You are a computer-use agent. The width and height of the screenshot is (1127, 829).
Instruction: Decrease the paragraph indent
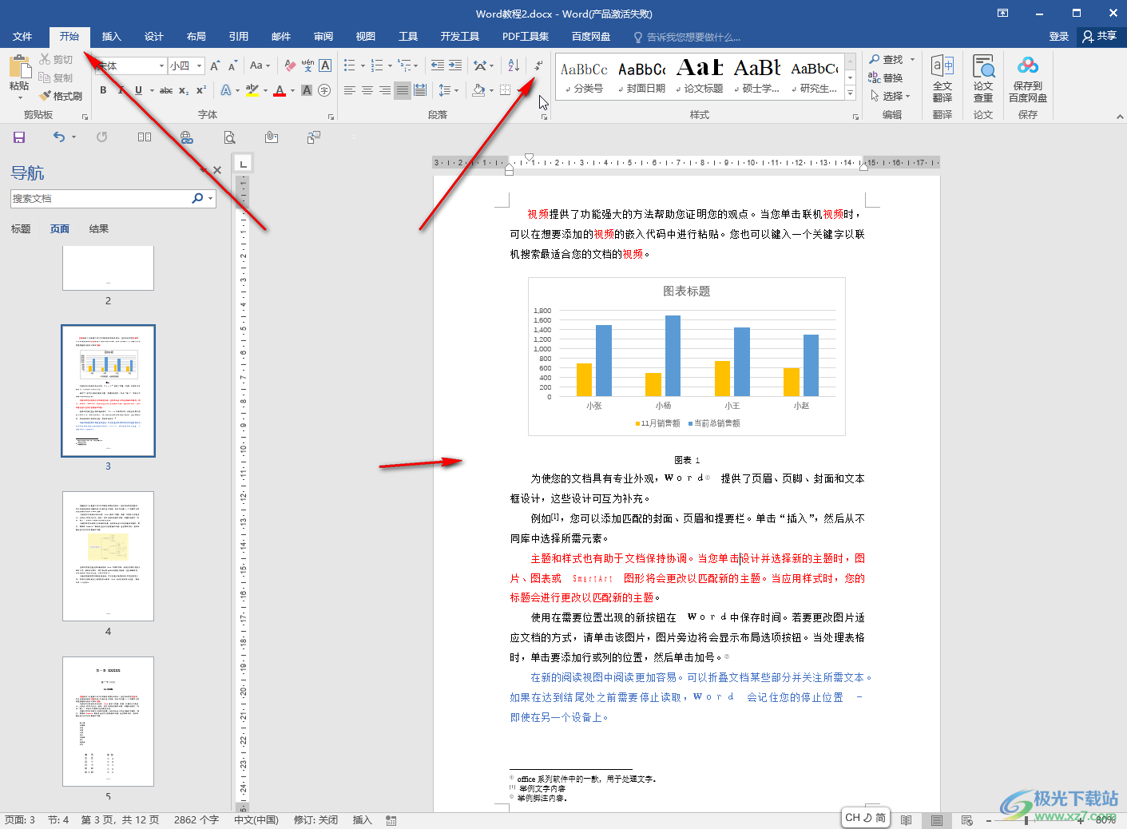tap(438, 65)
